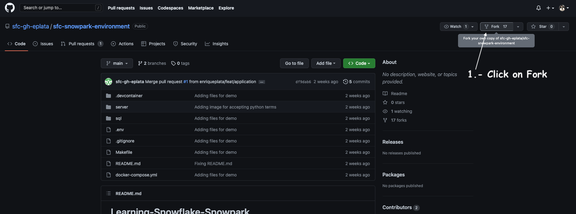This screenshot has height=214, width=576.
Task: Open 'Adding image for accepting python terms' commit
Action: pos(235,107)
